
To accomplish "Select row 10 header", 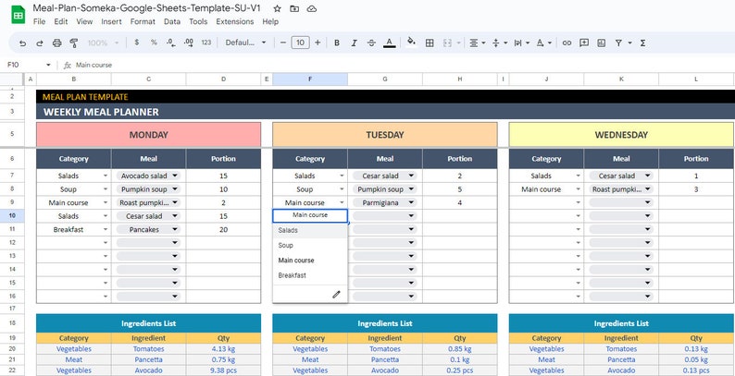I will [x=12, y=216].
